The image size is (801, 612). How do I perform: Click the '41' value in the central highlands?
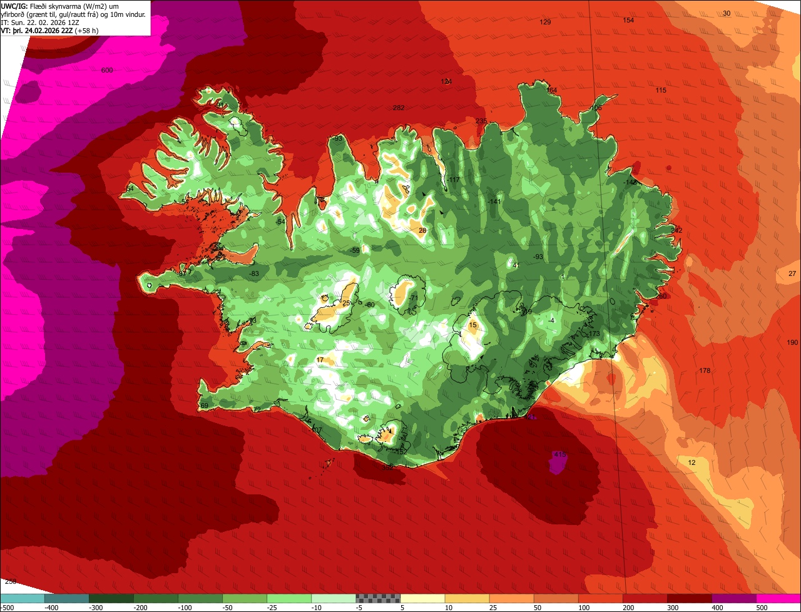[516, 265]
